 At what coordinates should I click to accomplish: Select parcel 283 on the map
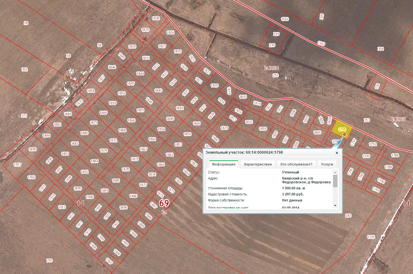(348, 215)
